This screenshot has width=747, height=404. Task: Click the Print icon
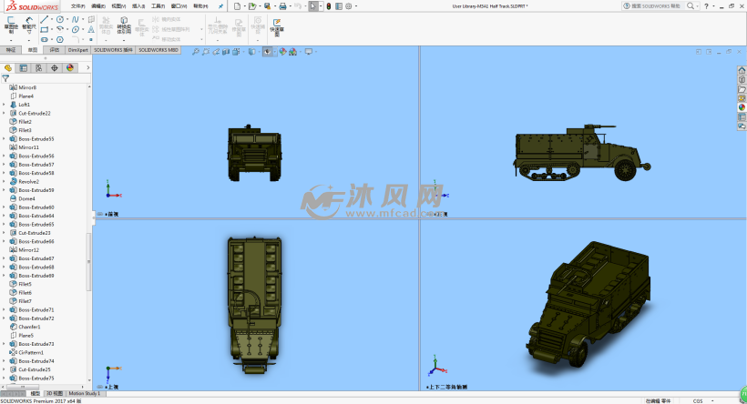pos(282,6)
